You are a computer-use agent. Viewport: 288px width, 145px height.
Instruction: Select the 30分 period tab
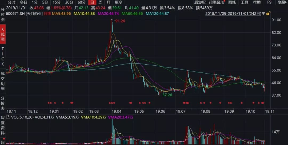(x=69, y=2)
